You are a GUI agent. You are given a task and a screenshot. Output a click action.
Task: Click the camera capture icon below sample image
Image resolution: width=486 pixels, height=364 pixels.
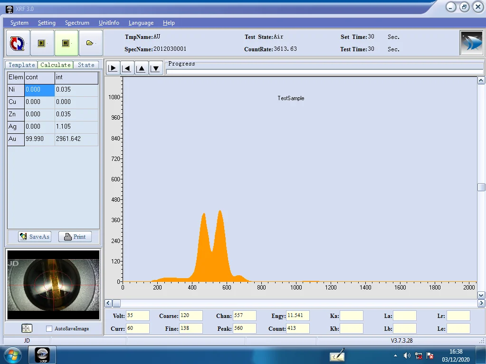click(27, 328)
